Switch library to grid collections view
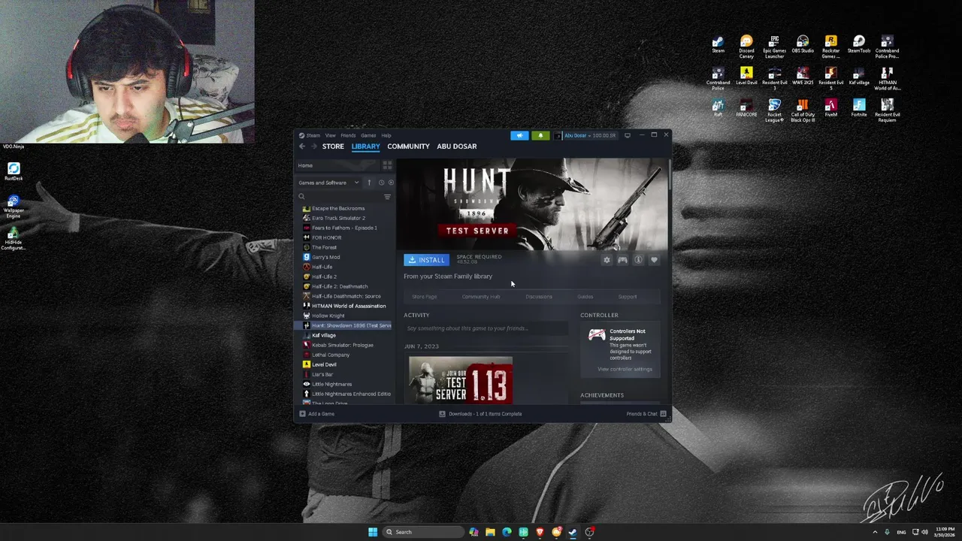This screenshot has width=962, height=541. tap(388, 165)
